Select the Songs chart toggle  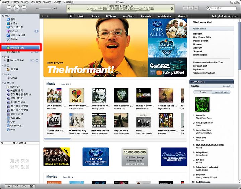point(203,92)
